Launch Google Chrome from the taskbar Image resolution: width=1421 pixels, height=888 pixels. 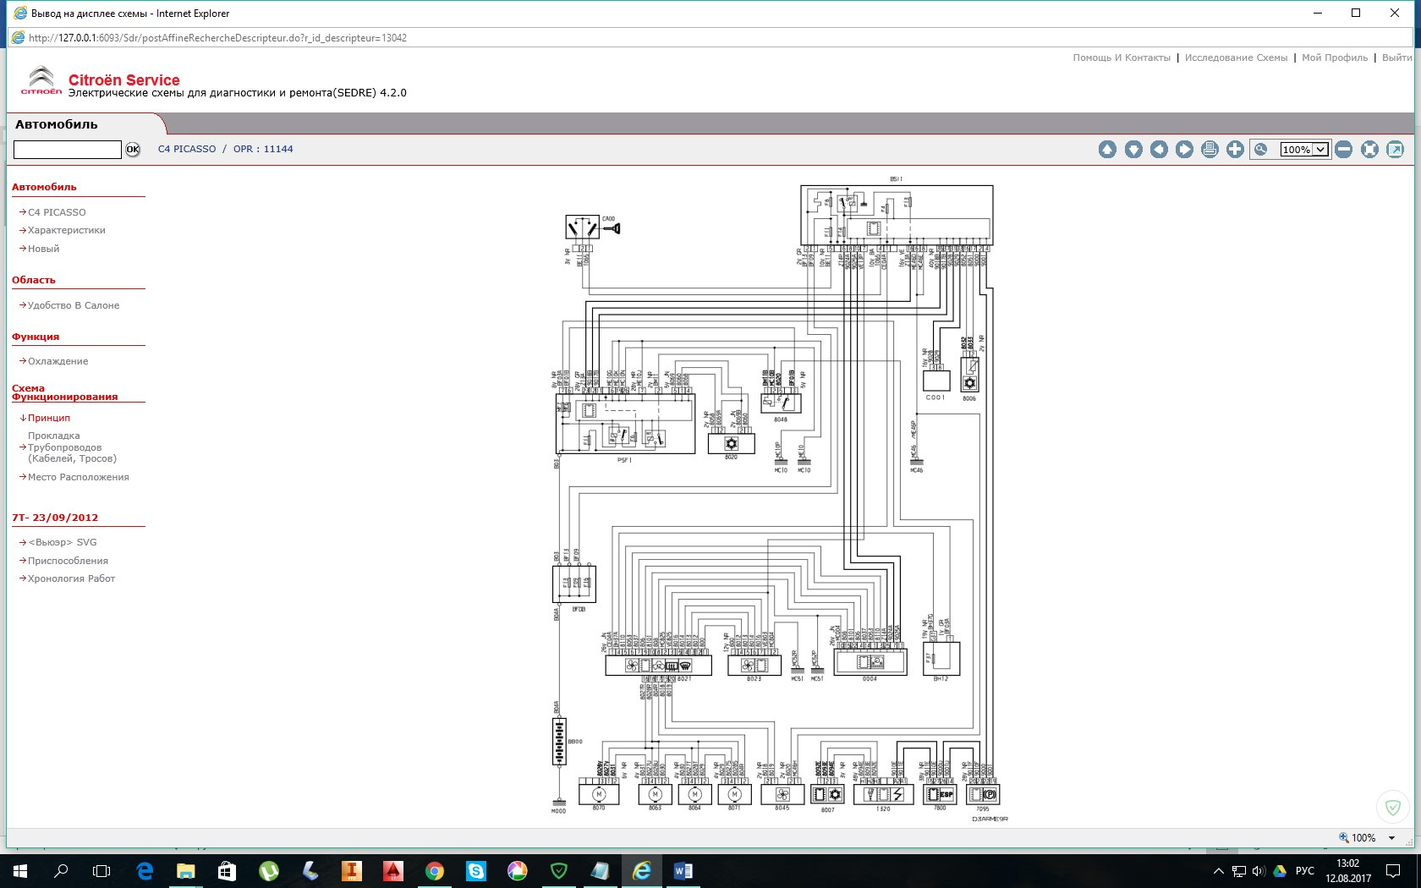coord(434,871)
